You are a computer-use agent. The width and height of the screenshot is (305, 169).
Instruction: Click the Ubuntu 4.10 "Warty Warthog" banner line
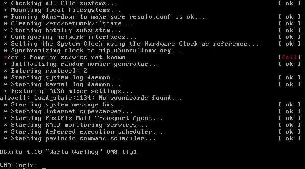pyautogui.click(x=68, y=152)
